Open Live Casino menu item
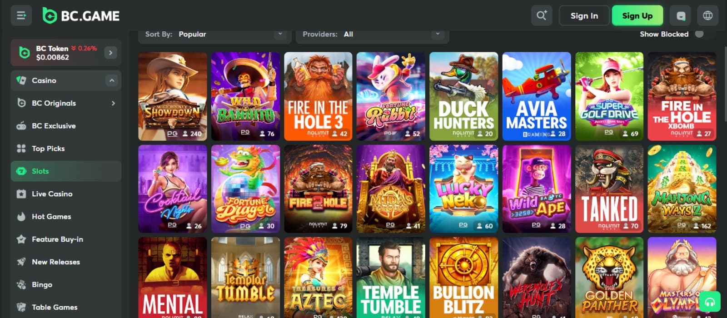Image resolution: width=727 pixels, height=318 pixels. point(66,194)
